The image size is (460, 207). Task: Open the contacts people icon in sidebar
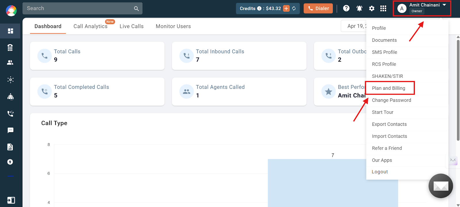pyautogui.click(x=10, y=62)
